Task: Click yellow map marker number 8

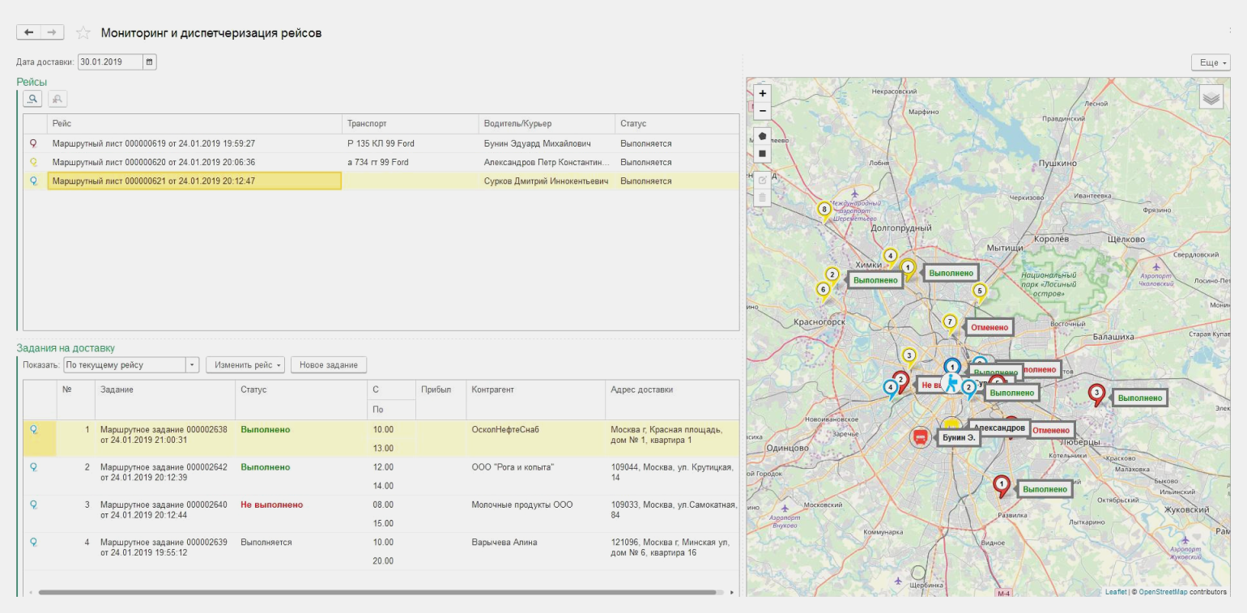Action: pos(824,211)
